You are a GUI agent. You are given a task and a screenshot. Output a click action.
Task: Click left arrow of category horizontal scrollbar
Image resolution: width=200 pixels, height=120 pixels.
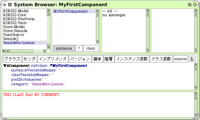click(8, 51)
